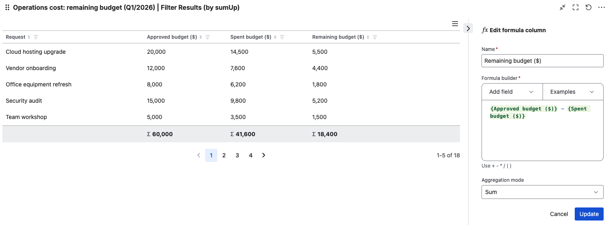Open the Remaining budget ($) column filter

[x=375, y=37]
